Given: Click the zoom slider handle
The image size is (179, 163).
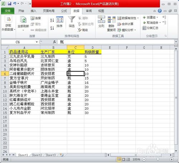Looking at the screenshot, I should click(x=158, y=159).
